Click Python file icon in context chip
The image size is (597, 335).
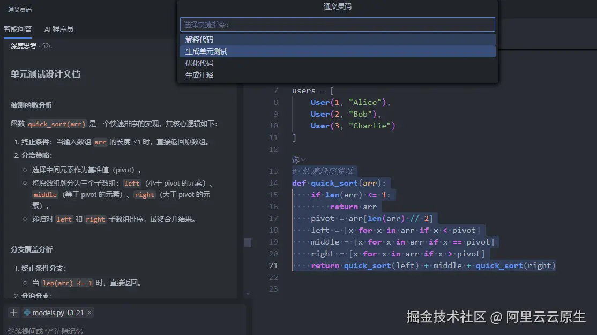tap(27, 313)
